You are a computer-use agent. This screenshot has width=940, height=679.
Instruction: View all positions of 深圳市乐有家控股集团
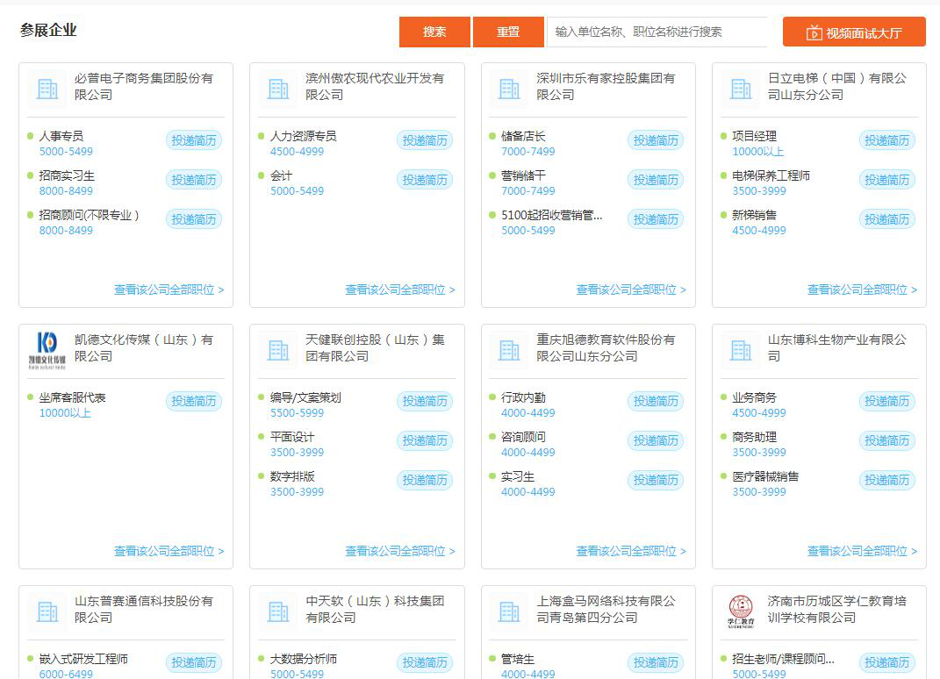[631, 290]
